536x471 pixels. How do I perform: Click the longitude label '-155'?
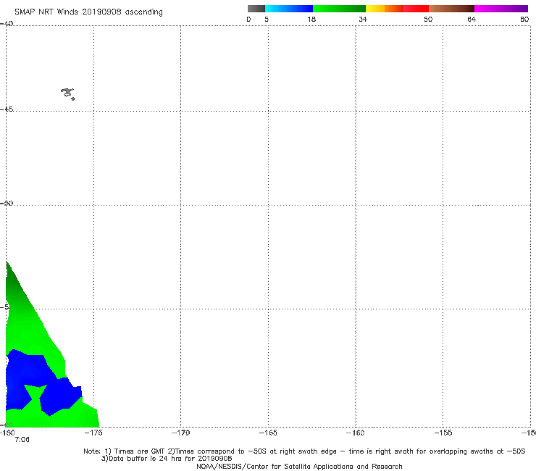coord(443,433)
